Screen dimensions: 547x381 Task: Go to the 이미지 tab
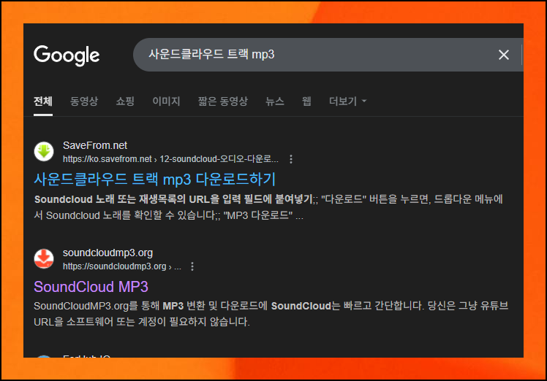pos(166,101)
